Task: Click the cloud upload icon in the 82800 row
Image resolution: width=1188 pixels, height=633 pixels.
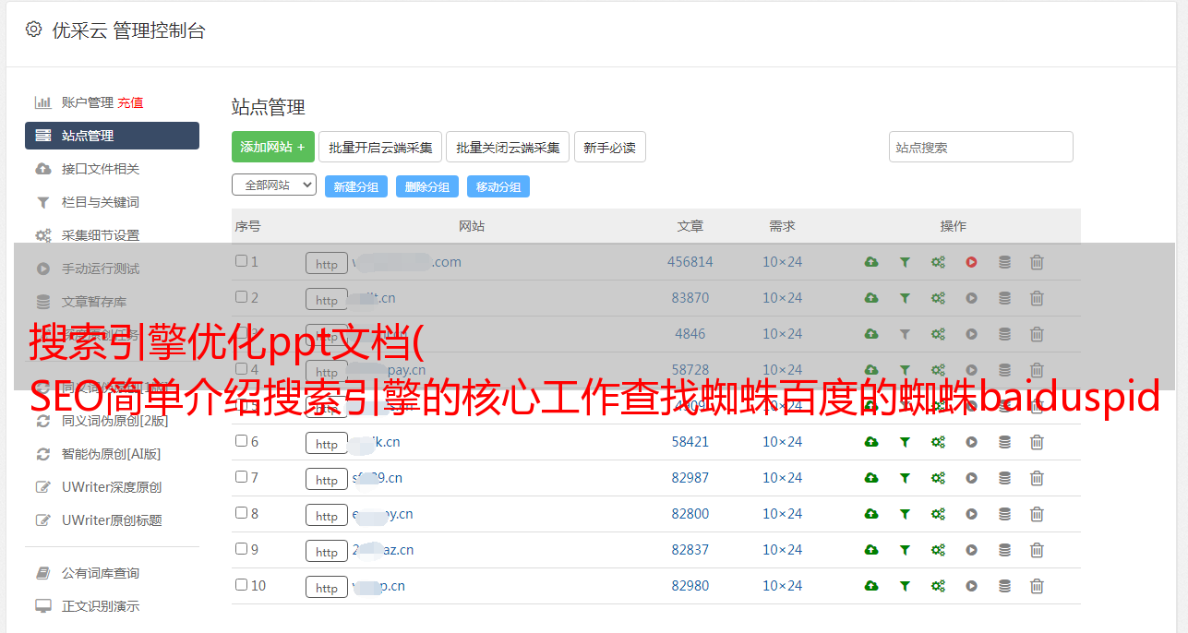Action: pyautogui.click(x=871, y=514)
